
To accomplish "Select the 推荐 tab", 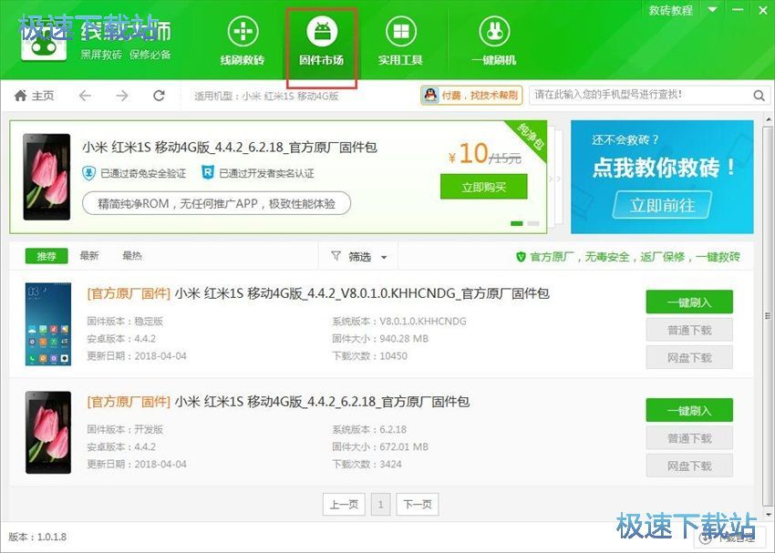I will [x=46, y=256].
